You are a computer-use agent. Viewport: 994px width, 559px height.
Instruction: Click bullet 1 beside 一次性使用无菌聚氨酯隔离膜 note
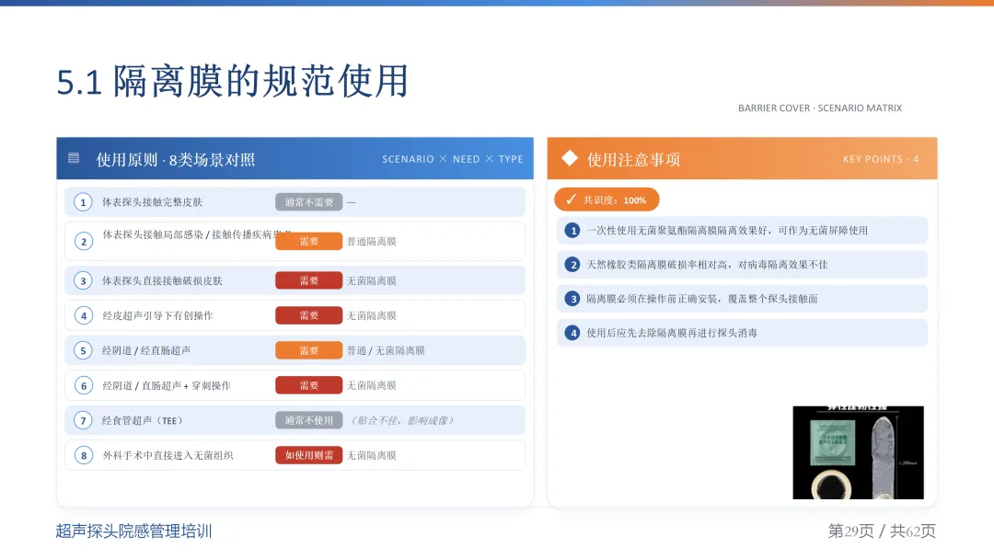coord(572,231)
